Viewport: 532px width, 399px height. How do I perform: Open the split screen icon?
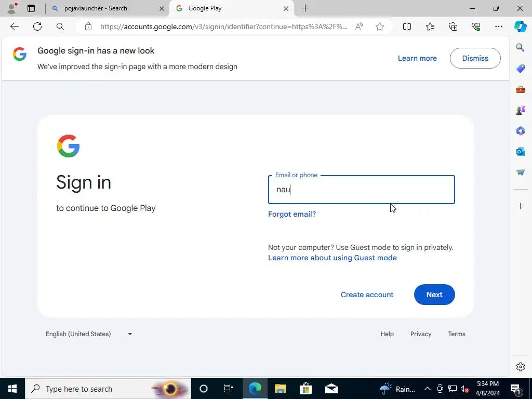[x=407, y=26]
